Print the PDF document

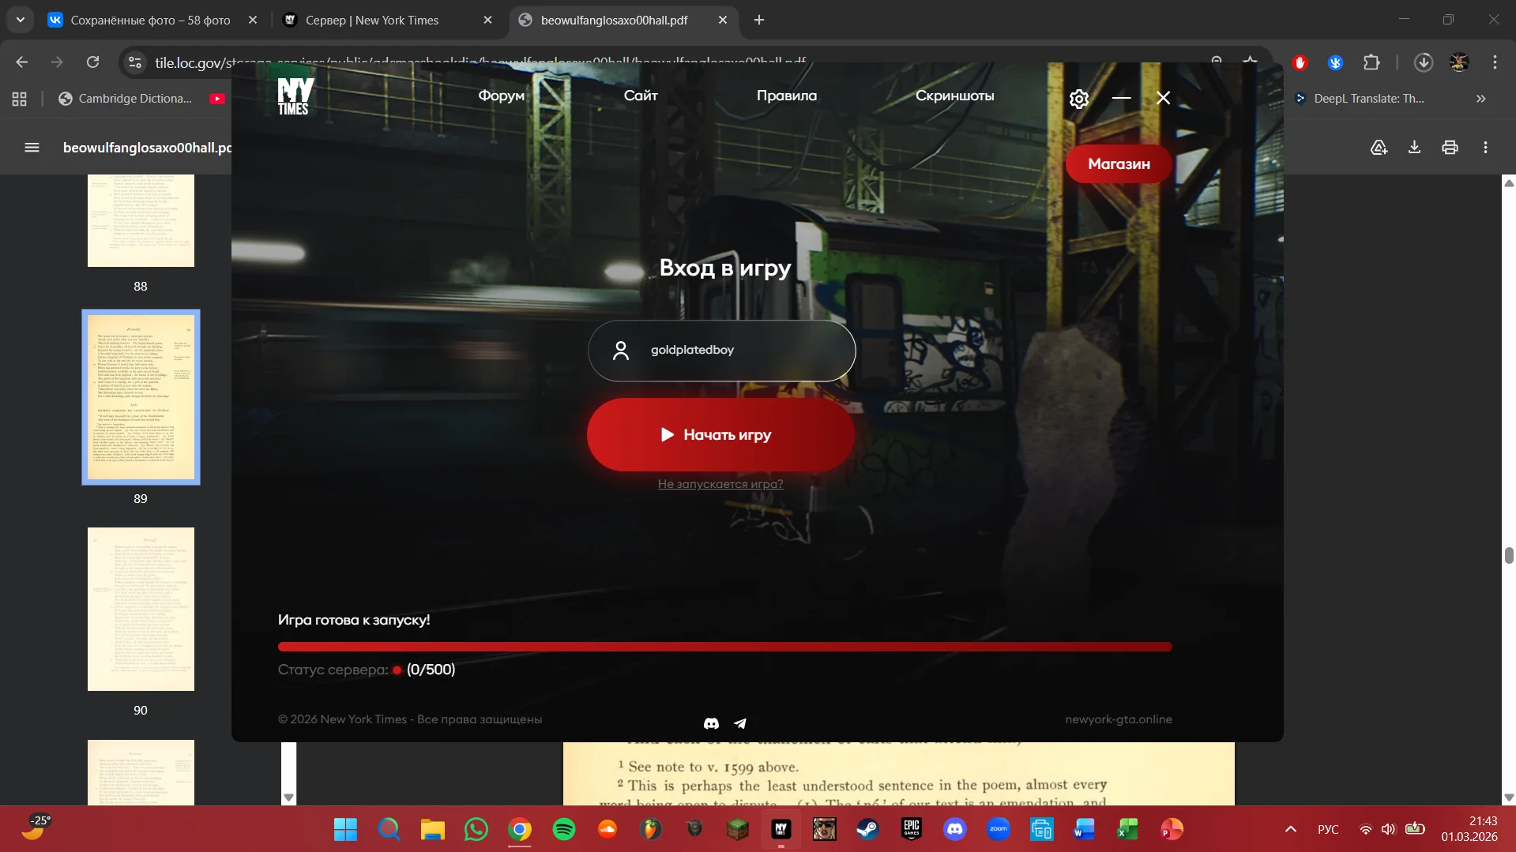[x=1450, y=148]
